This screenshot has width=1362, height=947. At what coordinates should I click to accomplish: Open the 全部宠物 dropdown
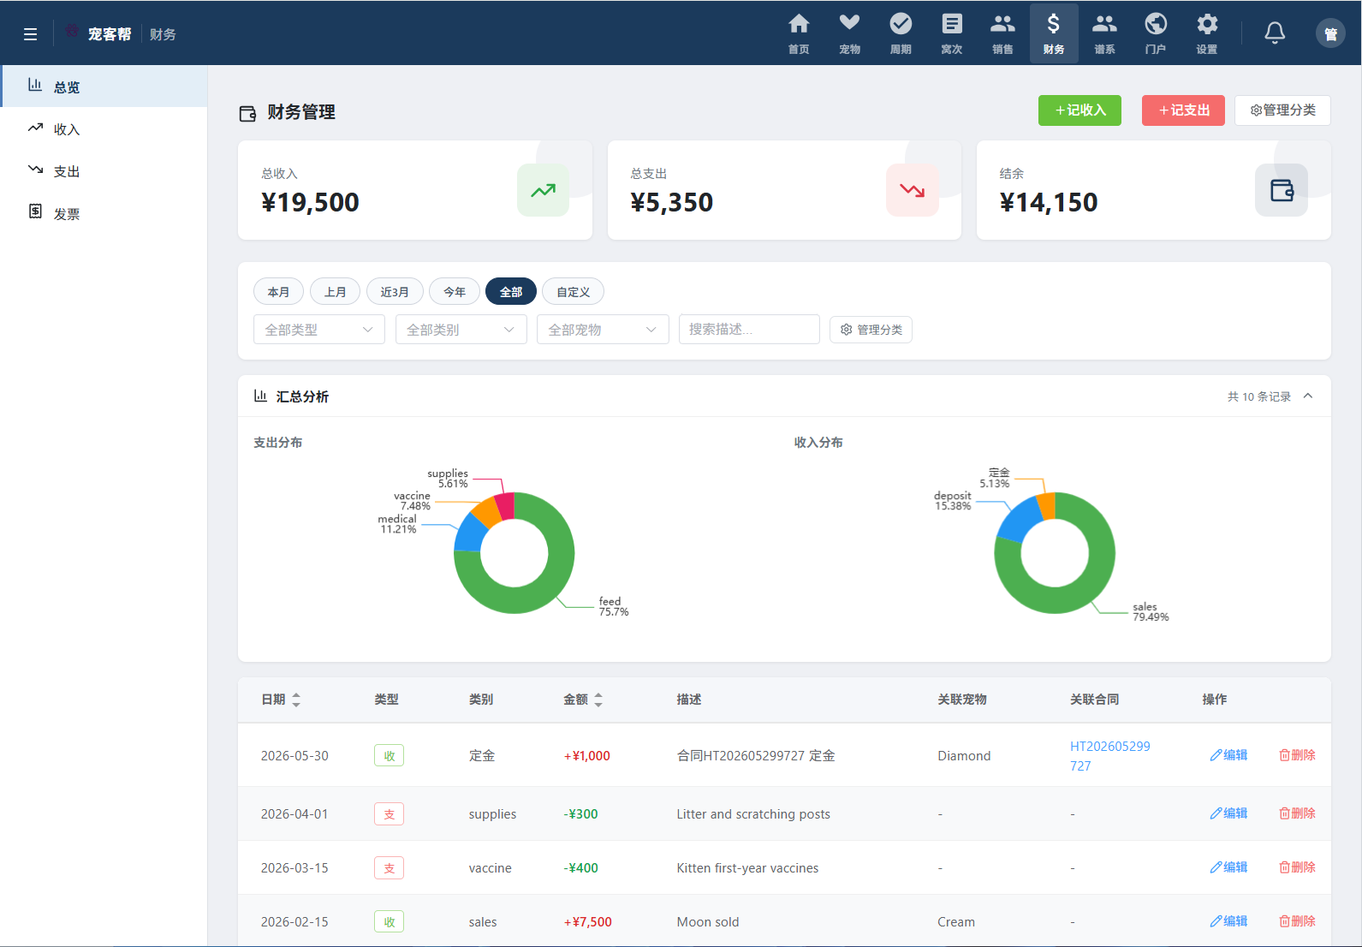click(x=603, y=330)
